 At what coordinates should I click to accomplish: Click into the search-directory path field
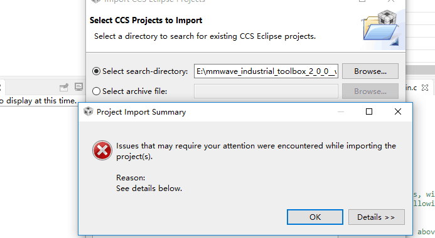(x=266, y=71)
